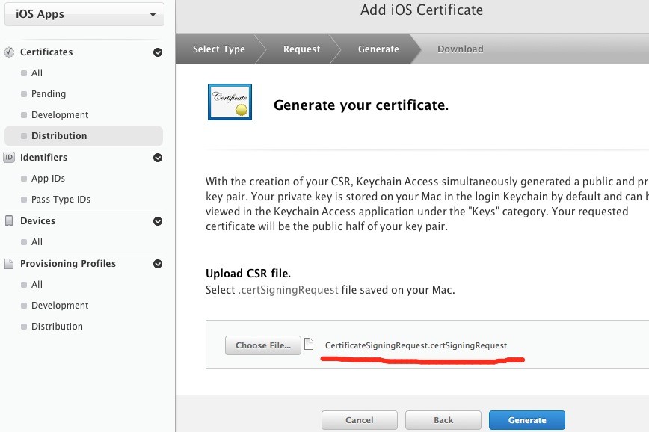The width and height of the screenshot is (649, 432).
Task: Go to the Download step
Action: (x=461, y=49)
